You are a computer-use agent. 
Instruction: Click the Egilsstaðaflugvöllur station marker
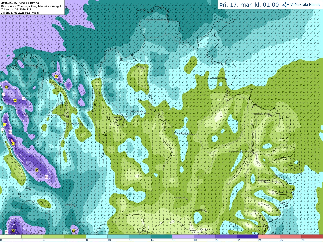tap(254, 153)
